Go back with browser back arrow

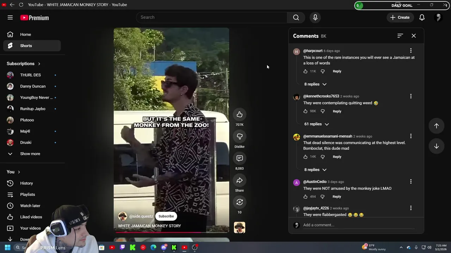(x=12, y=5)
